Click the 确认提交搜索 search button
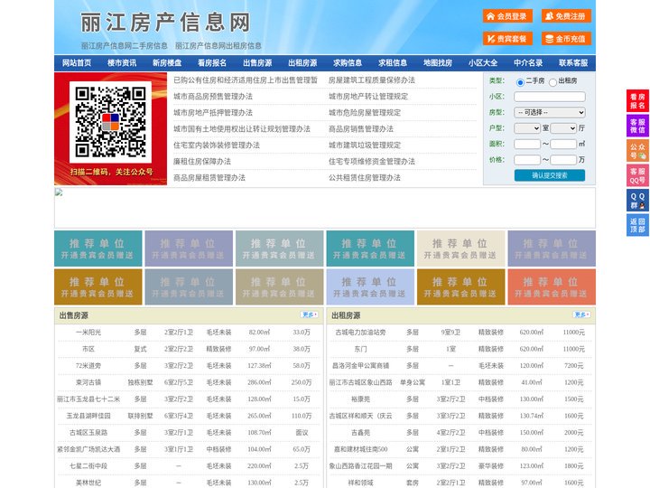Screen dimensions: 650x488 pyautogui.click(x=550, y=175)
